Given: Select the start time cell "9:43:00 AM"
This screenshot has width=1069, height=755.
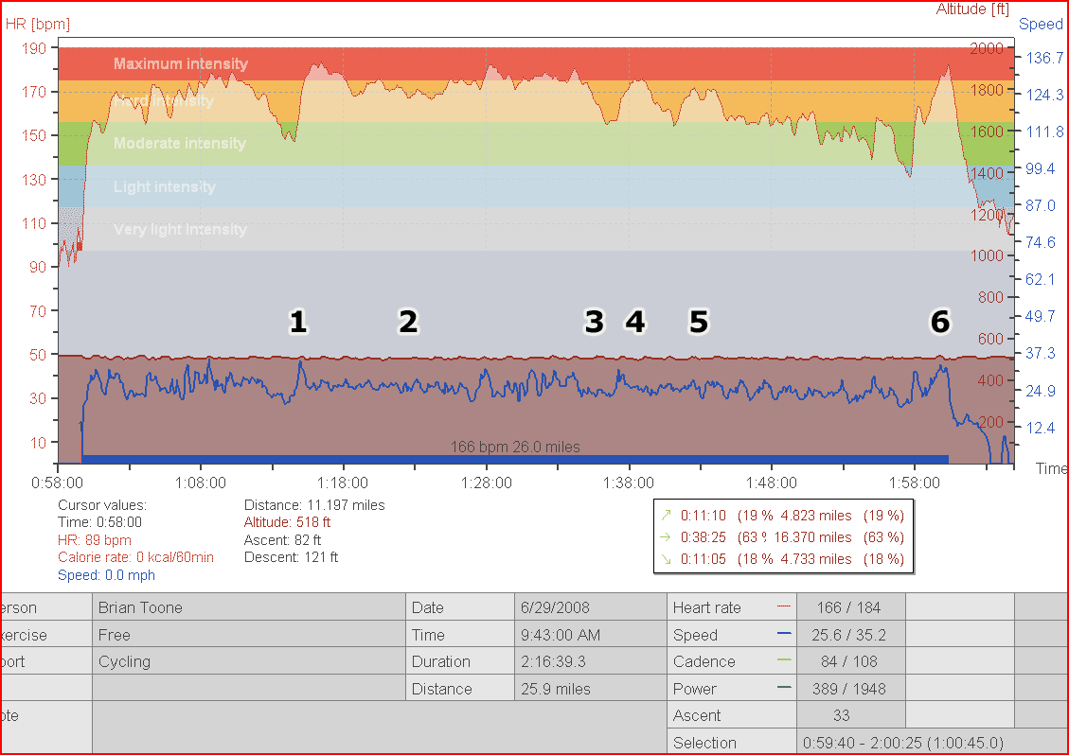Looking at the screenshot, I should click(591, 635).
